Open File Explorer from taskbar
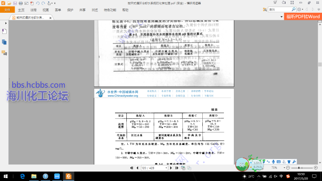Screen dimensions: 322x181 coord(34,176)
